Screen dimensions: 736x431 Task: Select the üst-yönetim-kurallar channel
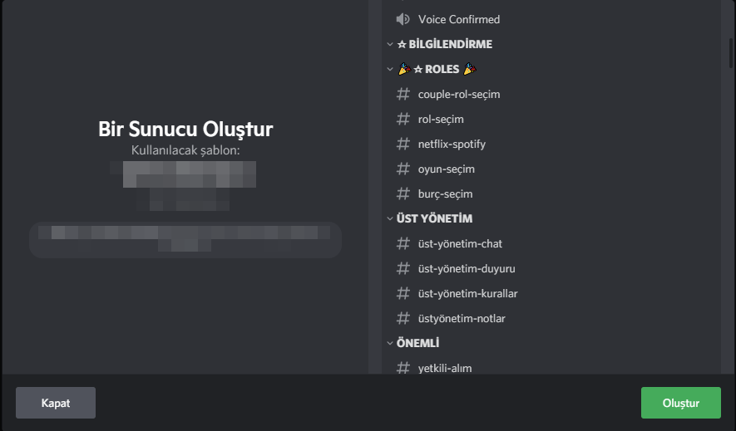468,293
